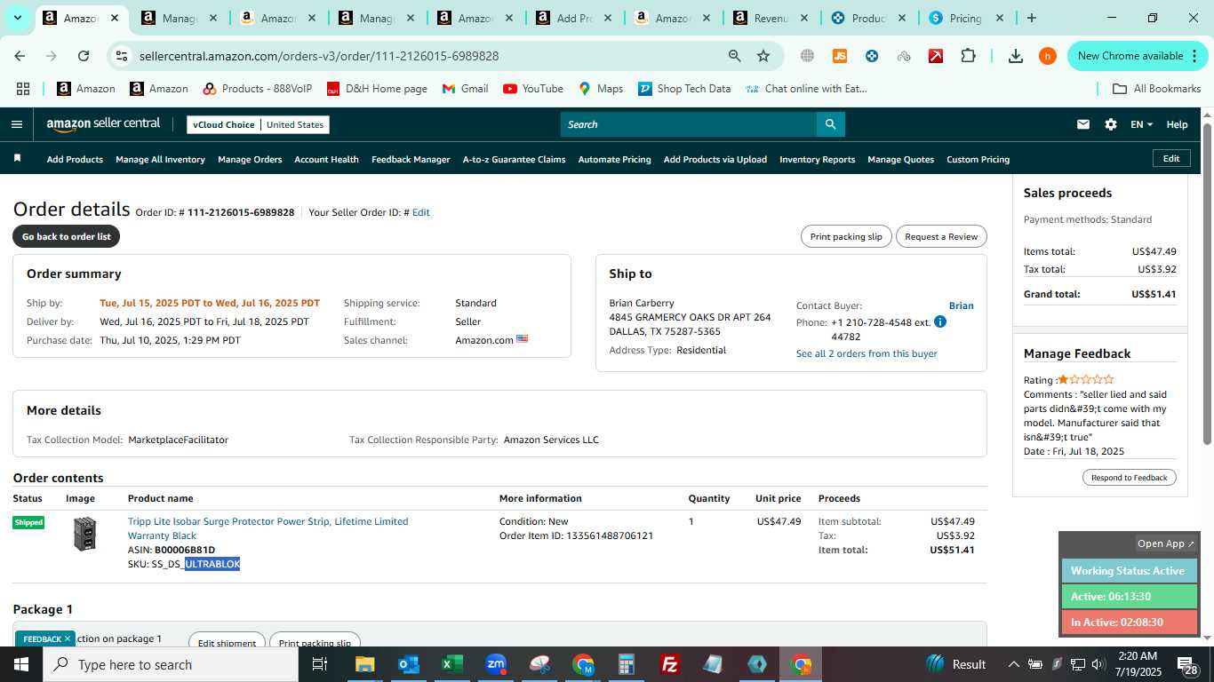
Task: Open the vCloud Choice account switcher
Action: pyautogui.click(x=258, y=124)
